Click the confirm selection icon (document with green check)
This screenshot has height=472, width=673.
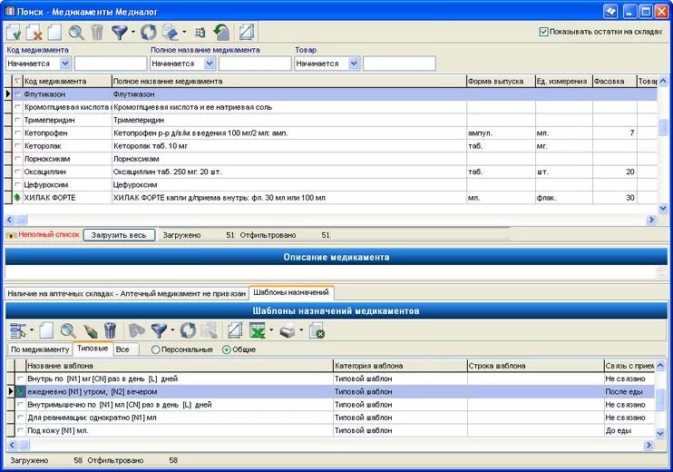(x=14, y=32)
